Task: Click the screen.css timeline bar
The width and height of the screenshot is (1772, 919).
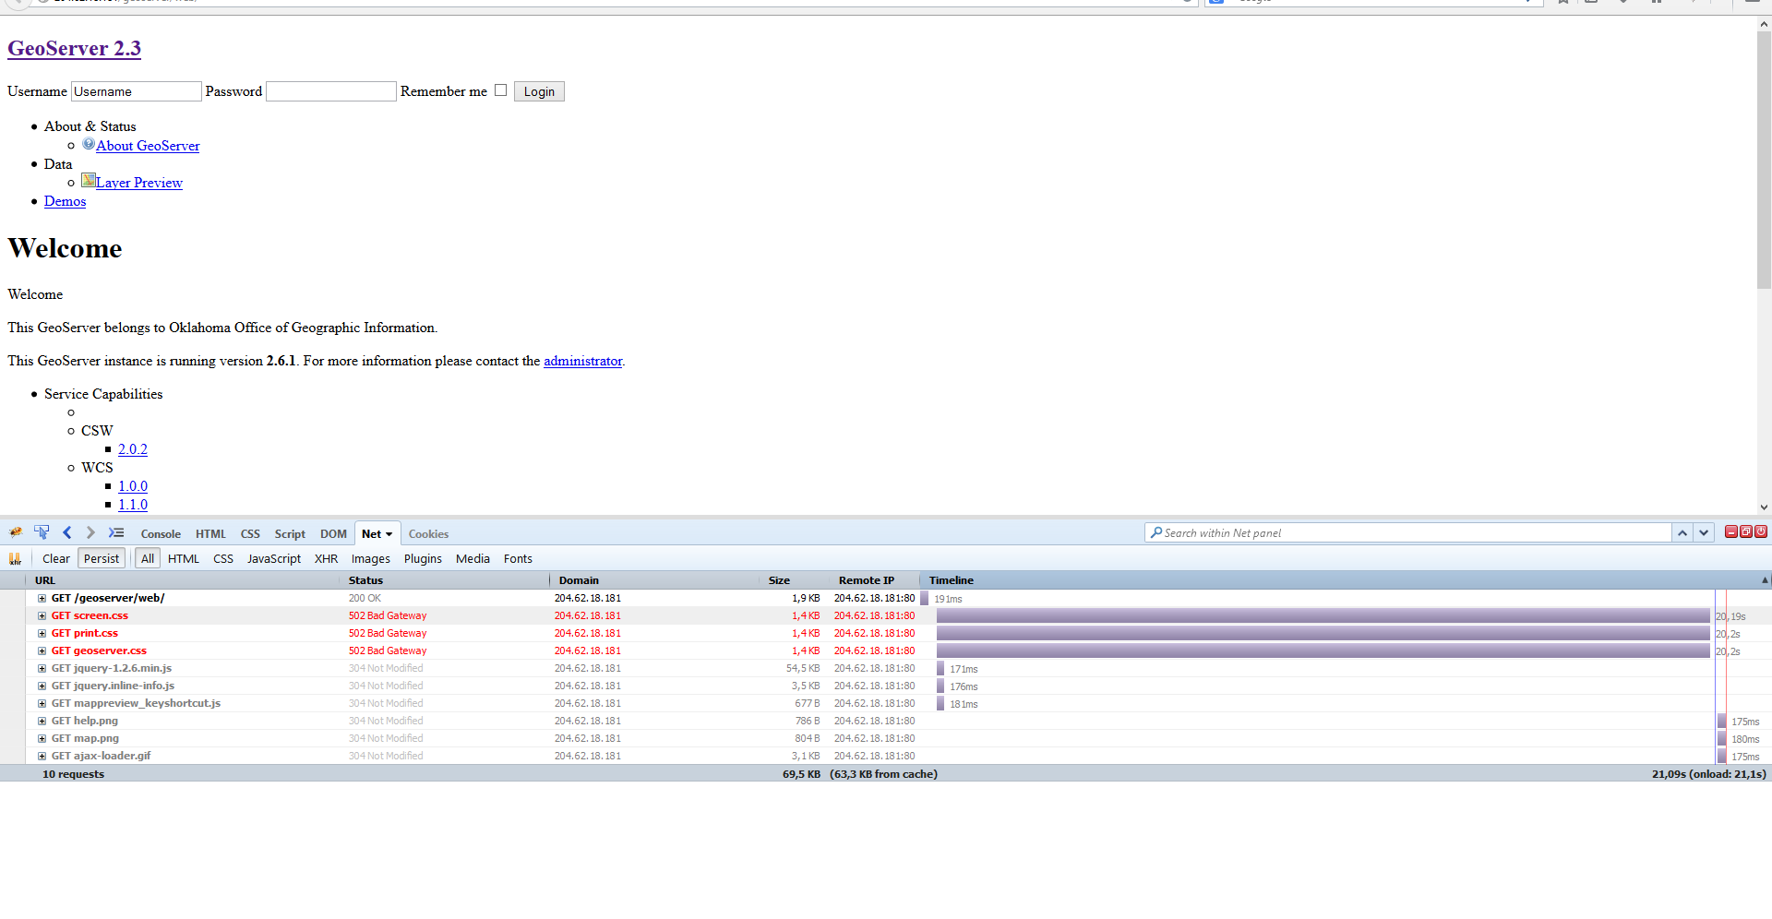Action: 1323,615
